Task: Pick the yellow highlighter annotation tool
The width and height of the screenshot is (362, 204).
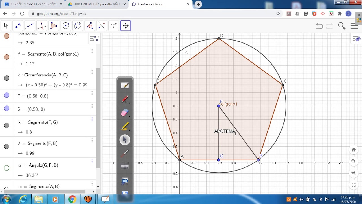Action: click(125, 126)
